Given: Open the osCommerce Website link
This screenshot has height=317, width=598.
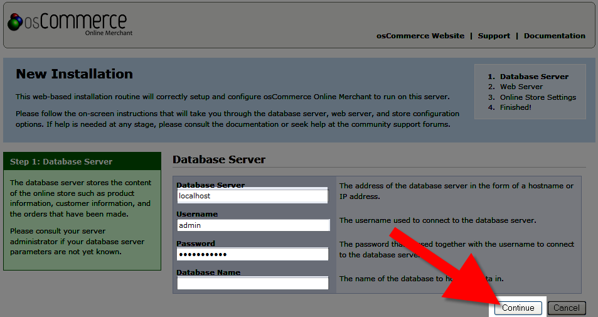Looking at the screenshot, I should [x=420, y=36].
